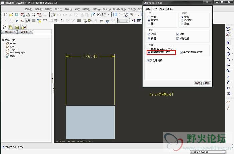Click the Print toolbar icon
234x154 pixels.
[28, 15]
